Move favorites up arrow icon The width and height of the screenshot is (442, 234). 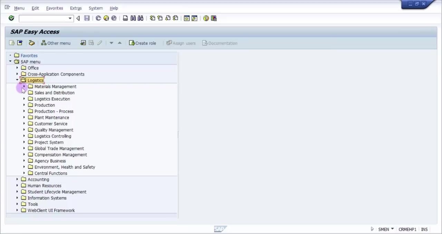[x=119, y=43]
